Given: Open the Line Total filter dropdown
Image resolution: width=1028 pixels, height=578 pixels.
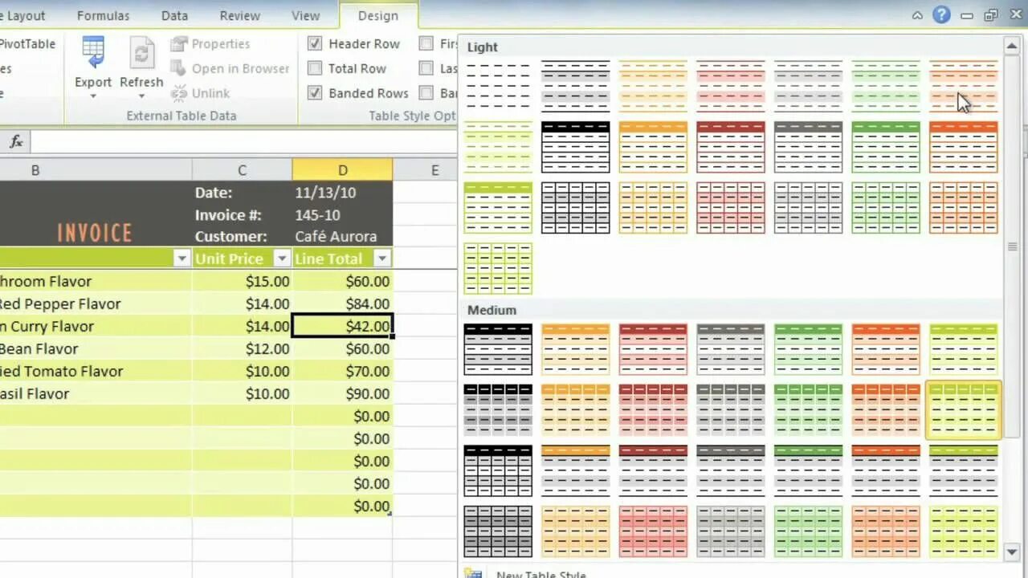Looking at the screenshot, I should tap(383, 258).
